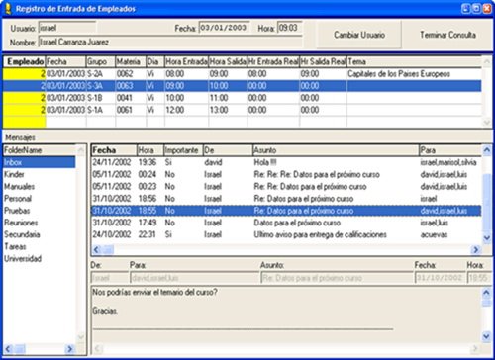
Task: Select schedule row with group S-3A
Action: click(x=243, y=86)
